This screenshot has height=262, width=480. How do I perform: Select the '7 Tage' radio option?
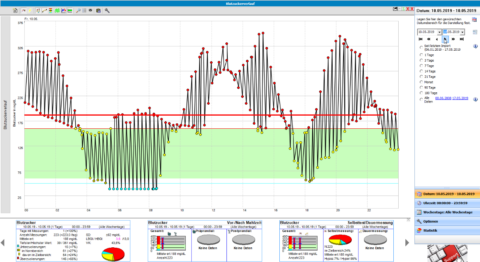[421, 66]
